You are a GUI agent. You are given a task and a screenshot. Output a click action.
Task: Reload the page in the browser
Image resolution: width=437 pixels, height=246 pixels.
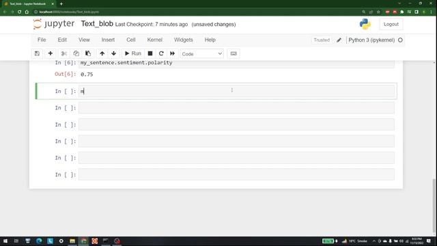coord(19,12)
